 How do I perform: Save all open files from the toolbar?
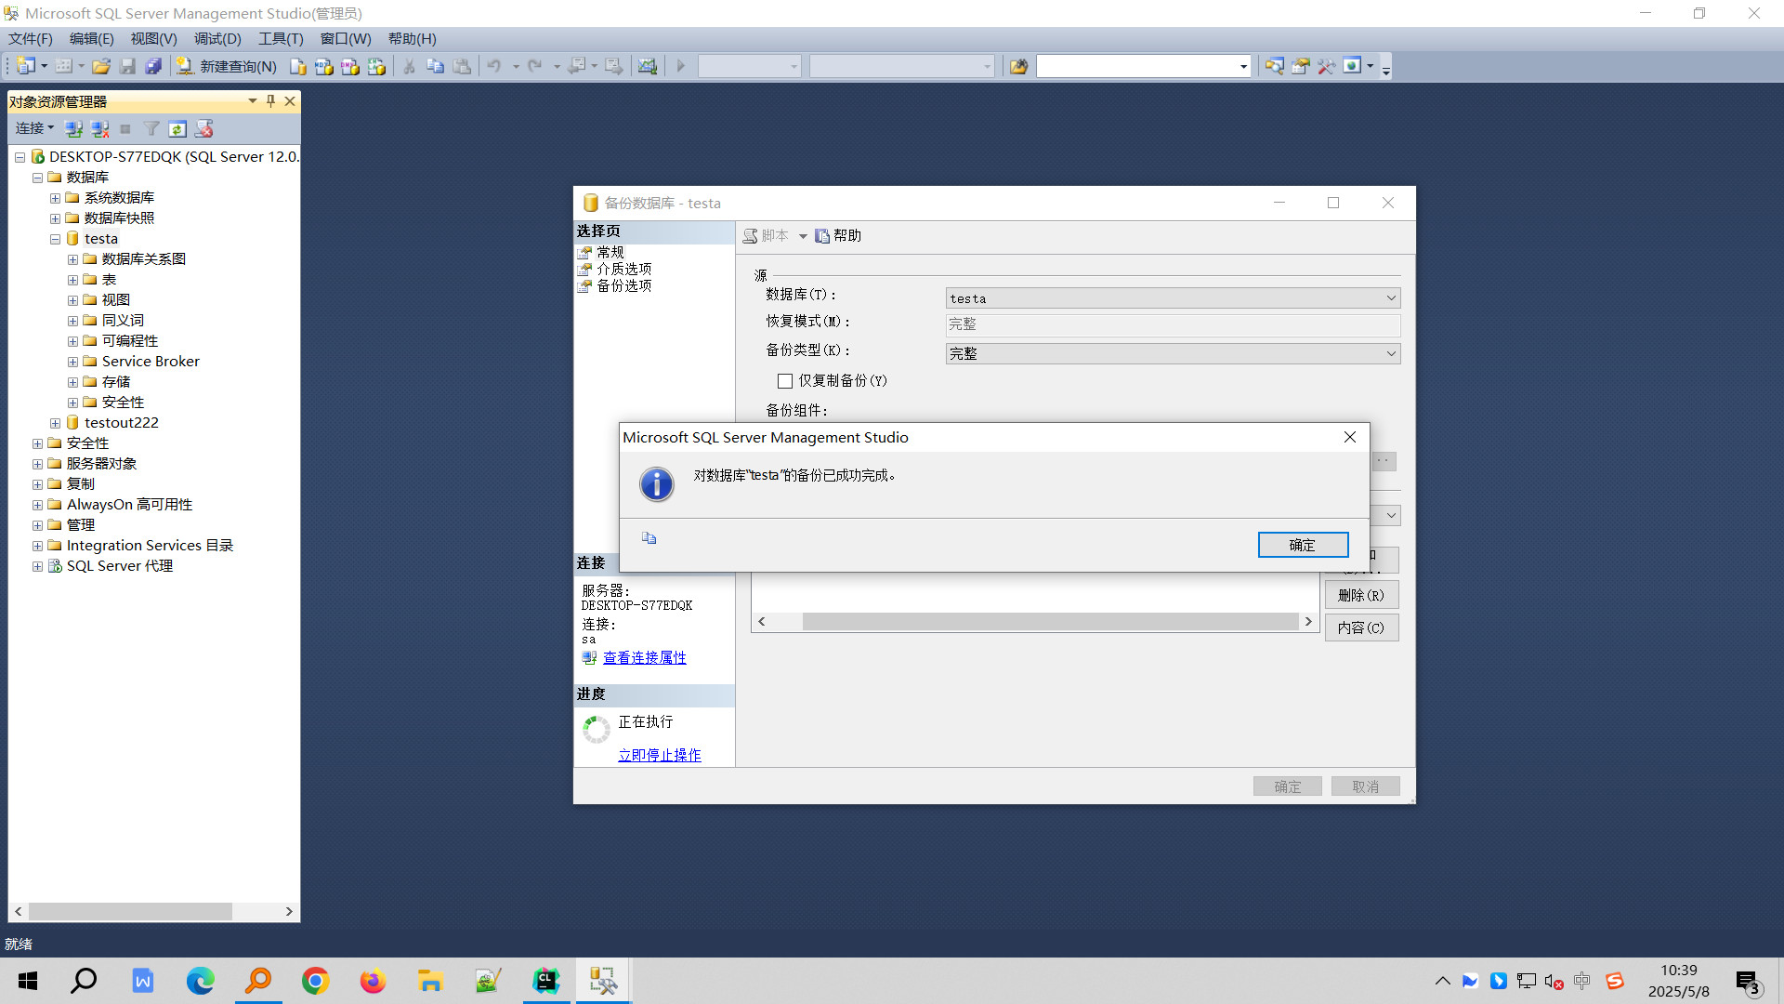153,66
